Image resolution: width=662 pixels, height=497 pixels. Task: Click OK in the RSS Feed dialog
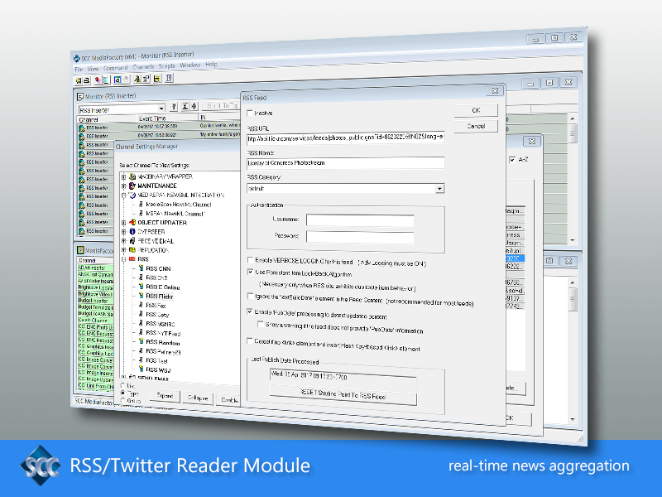pos(476,110)
